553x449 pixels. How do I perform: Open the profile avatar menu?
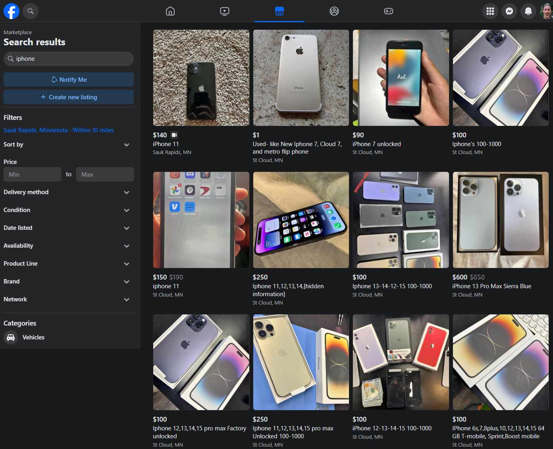547,11
